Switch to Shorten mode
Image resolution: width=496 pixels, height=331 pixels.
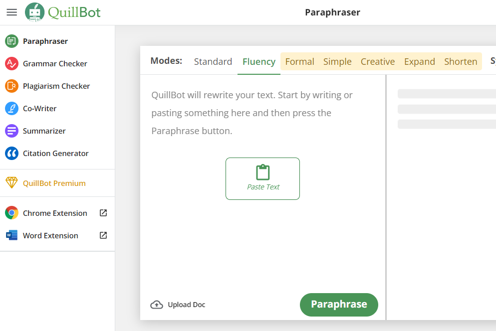461,61
